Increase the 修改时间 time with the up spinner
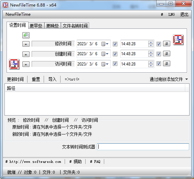Image resolution: width=194 pixels, height=179 pixels. (151, 43)
